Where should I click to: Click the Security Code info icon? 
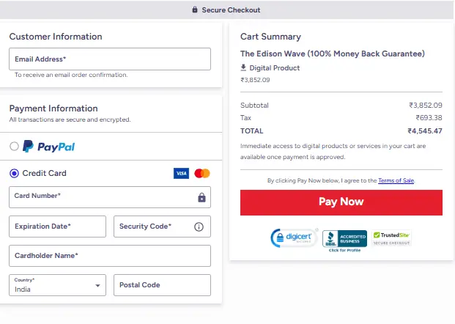pos(199,227)
